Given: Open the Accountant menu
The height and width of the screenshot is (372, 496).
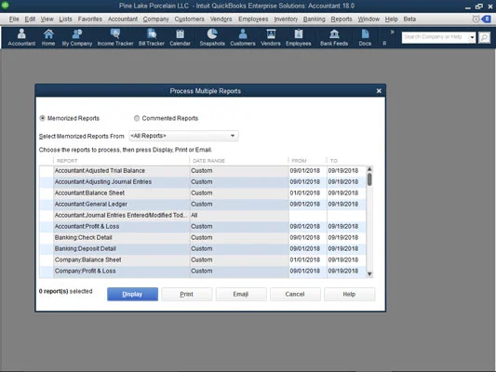Looking at the screenshot, I should pos(123,19).
